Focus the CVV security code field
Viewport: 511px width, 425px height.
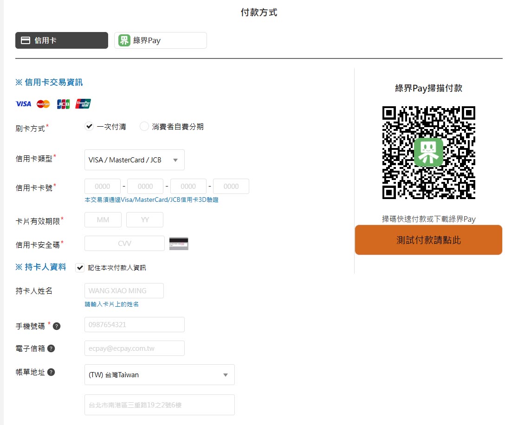coord(124,243)
